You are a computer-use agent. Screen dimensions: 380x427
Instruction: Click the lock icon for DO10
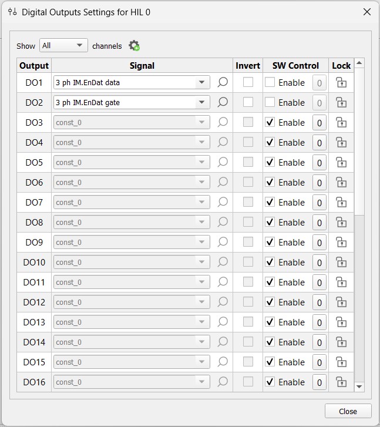tap(341, 263)
